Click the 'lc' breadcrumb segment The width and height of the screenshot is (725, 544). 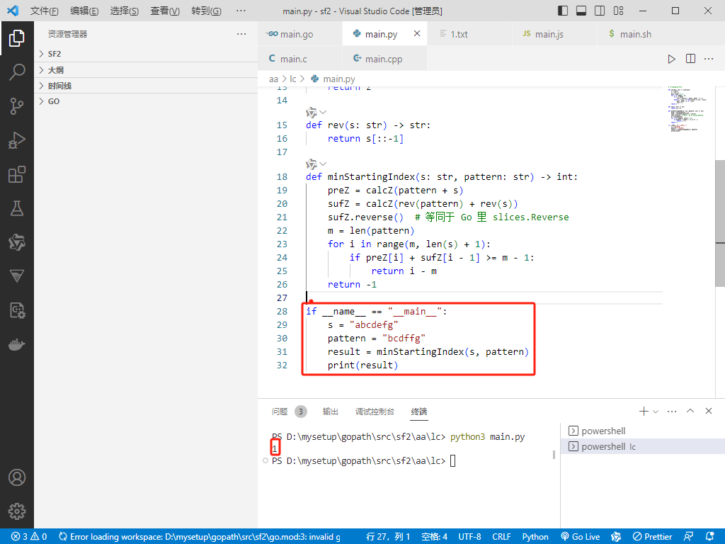[292, 79]
